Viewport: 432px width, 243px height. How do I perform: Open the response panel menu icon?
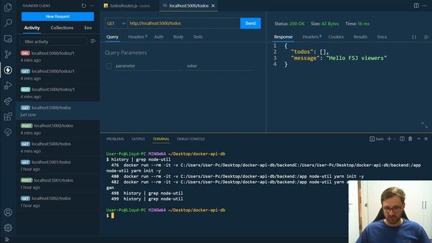click(x=426, y=37)
